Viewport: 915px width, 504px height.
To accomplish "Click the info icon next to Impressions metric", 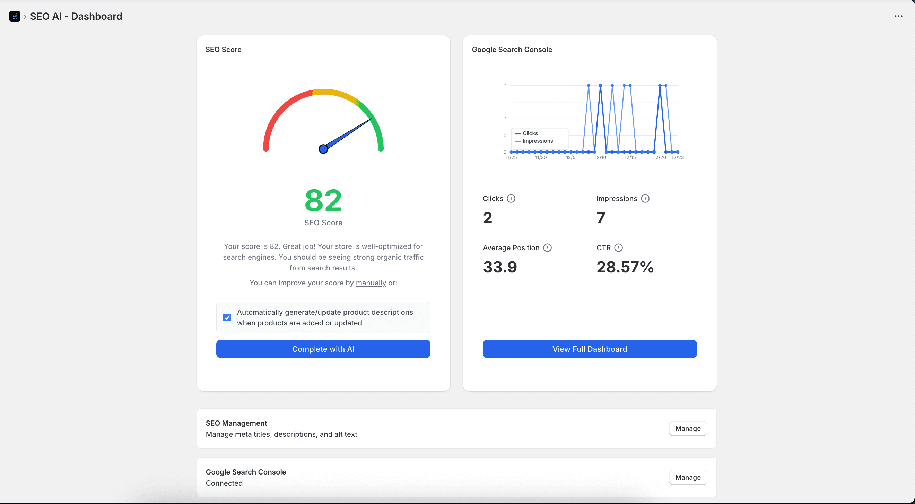I will [645, 199].
